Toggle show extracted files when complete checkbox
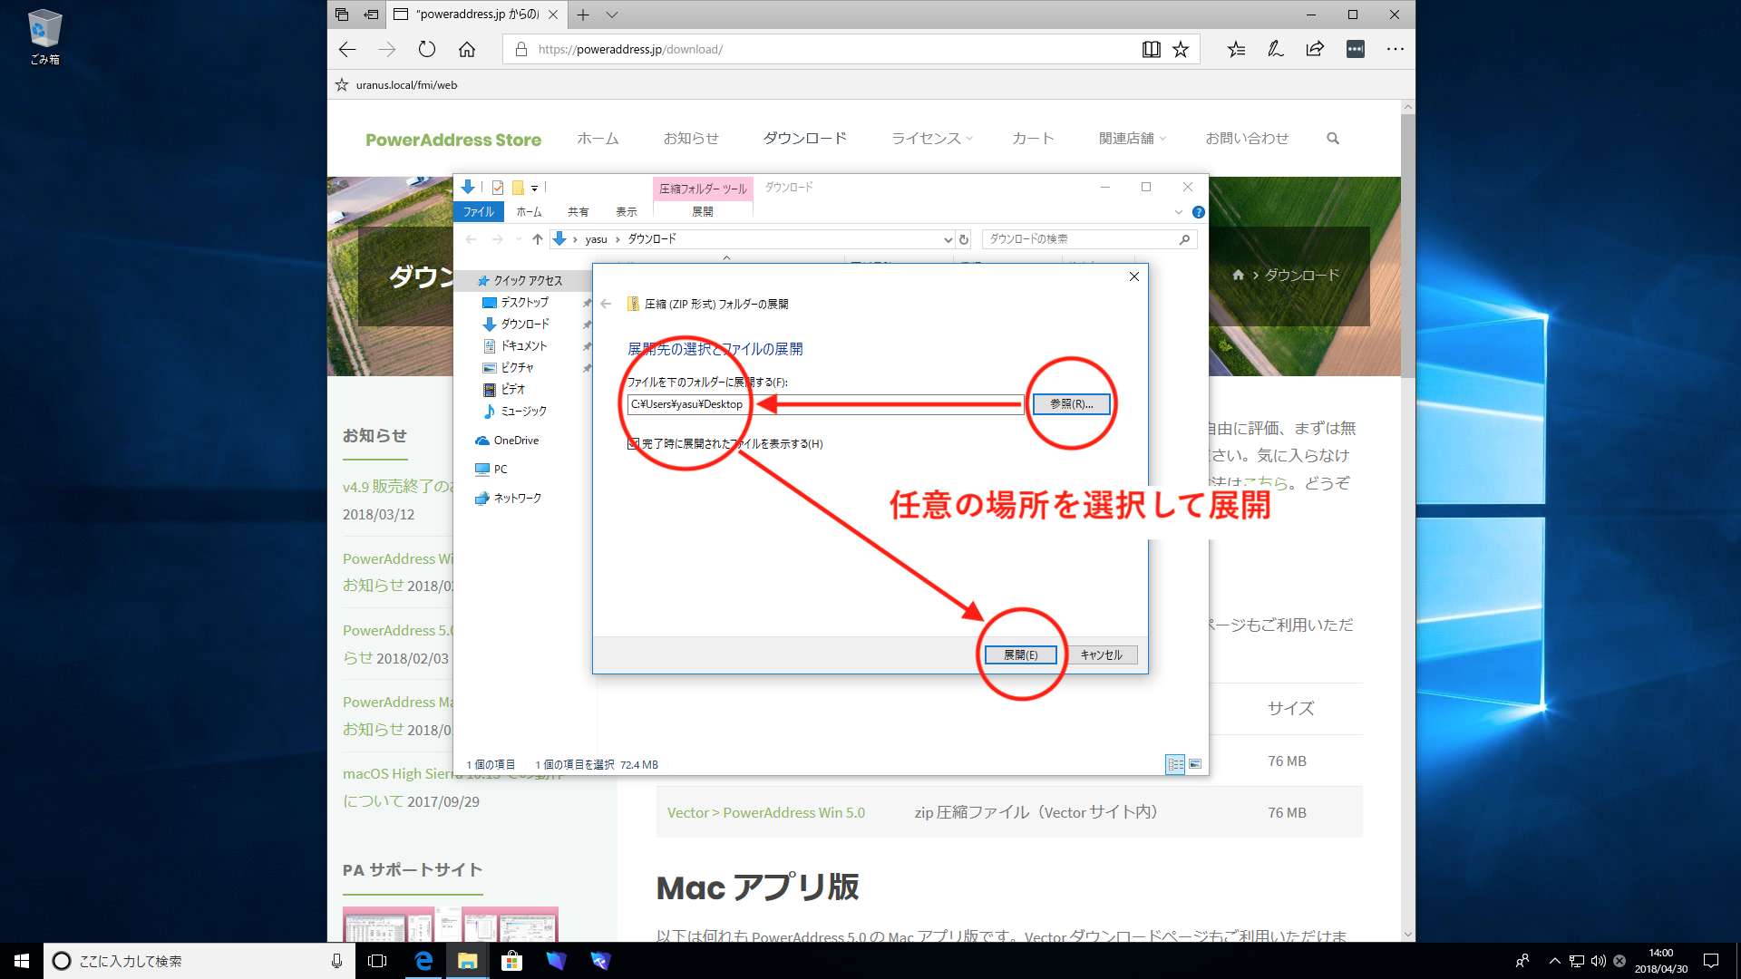 coord(634,444)
